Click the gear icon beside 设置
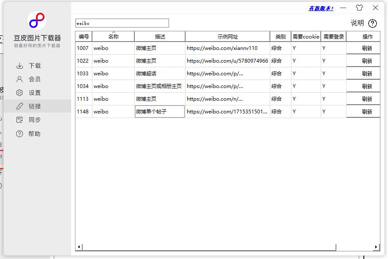Image resolution: width=388 pixels, height=259 pixels. (19, 93)
